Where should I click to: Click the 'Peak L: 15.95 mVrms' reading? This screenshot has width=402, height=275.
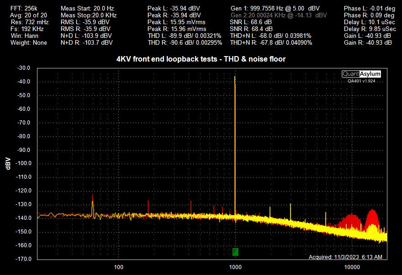coord(176,22)
